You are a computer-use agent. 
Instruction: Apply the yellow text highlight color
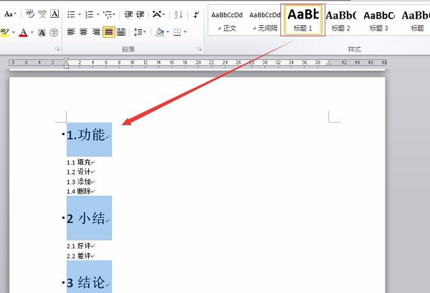pos(5,33)
